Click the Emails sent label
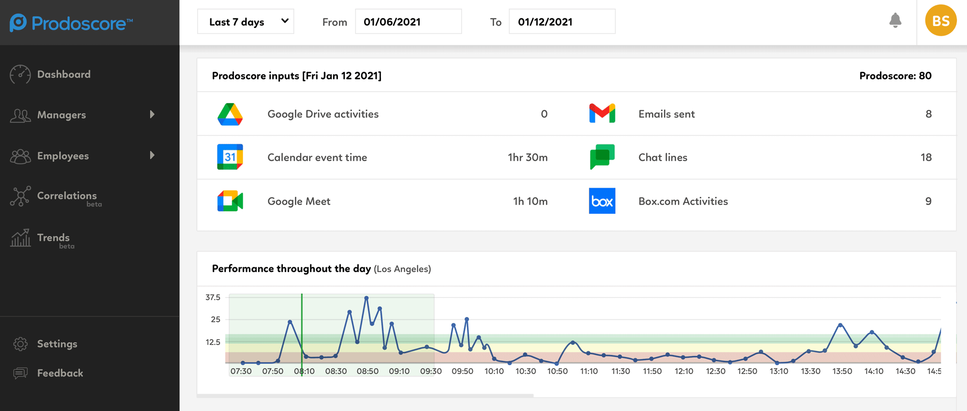Screen dimensions: 967x411 (x=666, y=114)
